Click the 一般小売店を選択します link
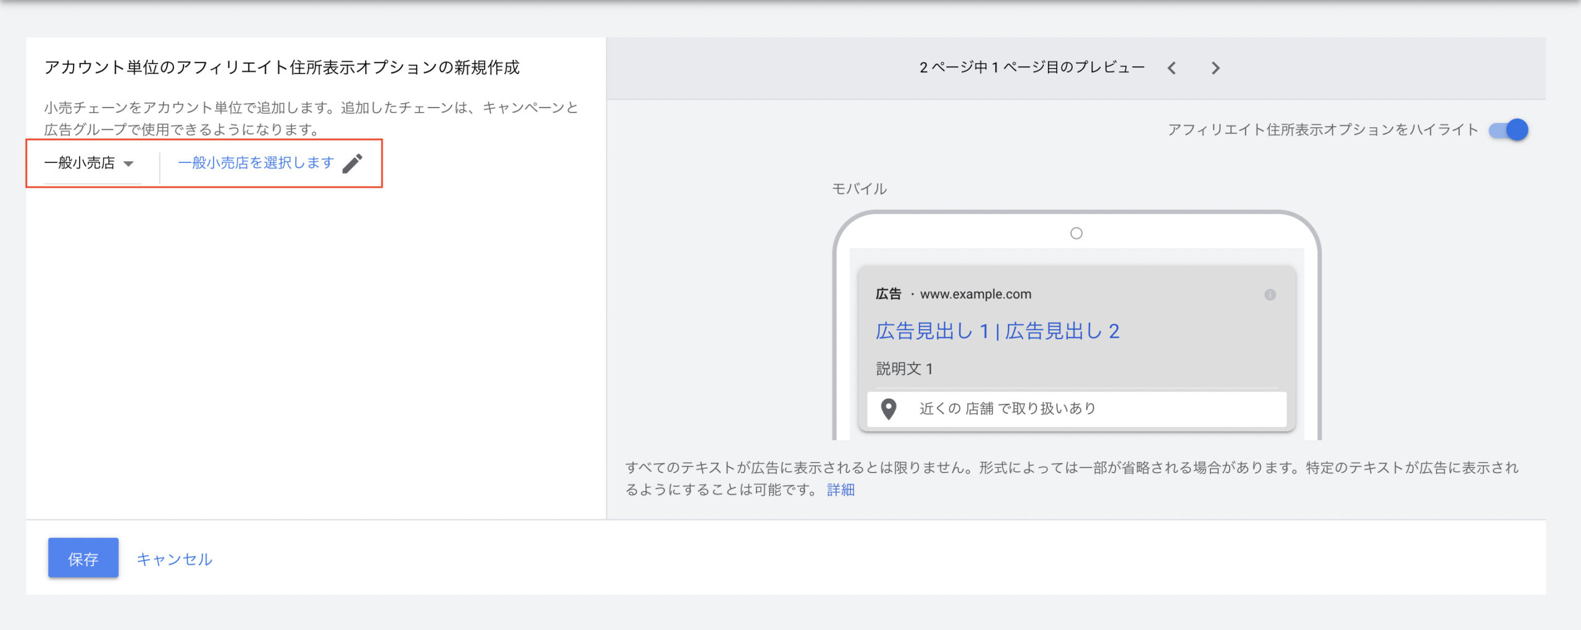Viewport: 1581px width, 630px height. (x=256, y=163)
